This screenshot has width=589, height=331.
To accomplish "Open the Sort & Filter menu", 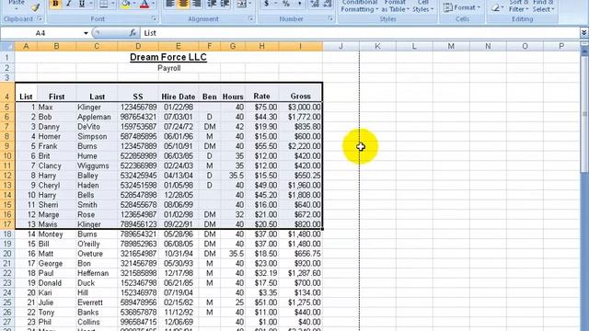I will 519,6.
